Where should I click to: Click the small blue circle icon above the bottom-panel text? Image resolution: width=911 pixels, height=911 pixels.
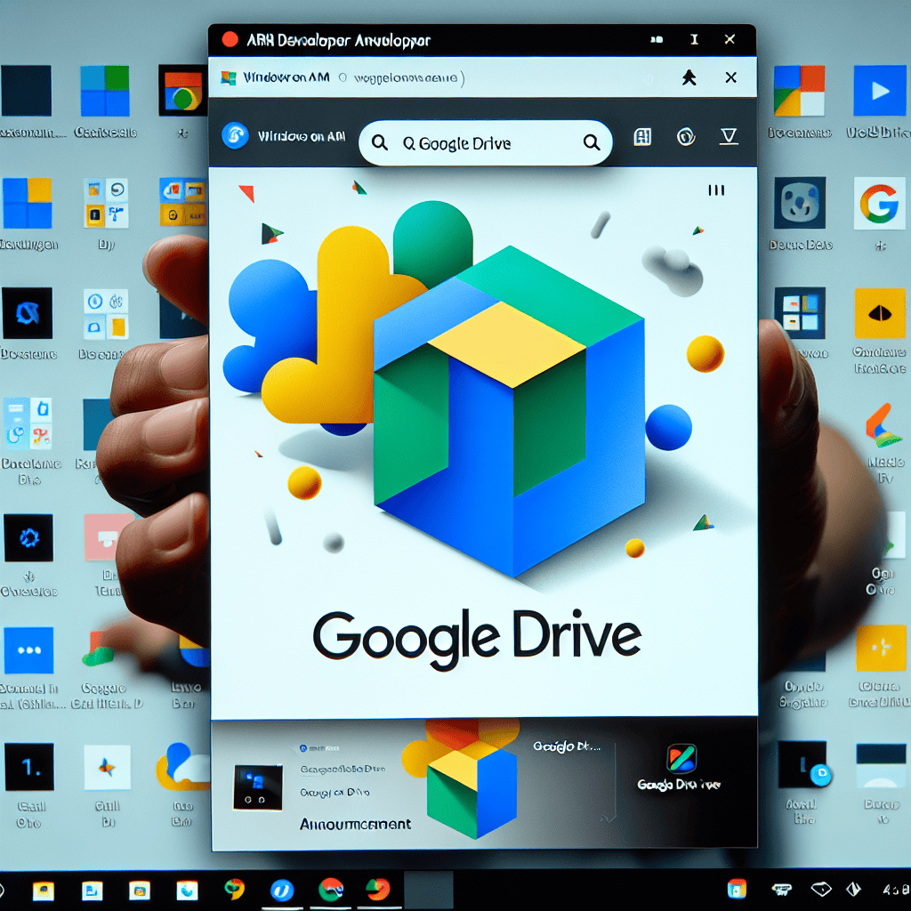click(x=302, y=748)
